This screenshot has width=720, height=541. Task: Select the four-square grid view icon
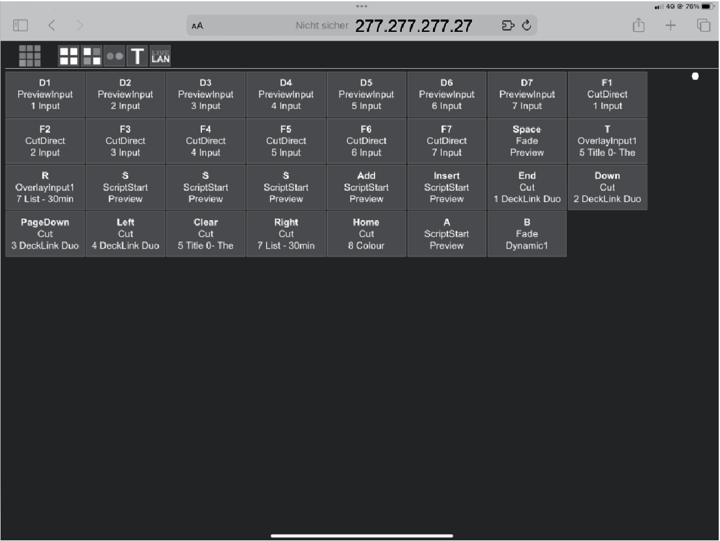pyautogui.click(x=69, y=56)
